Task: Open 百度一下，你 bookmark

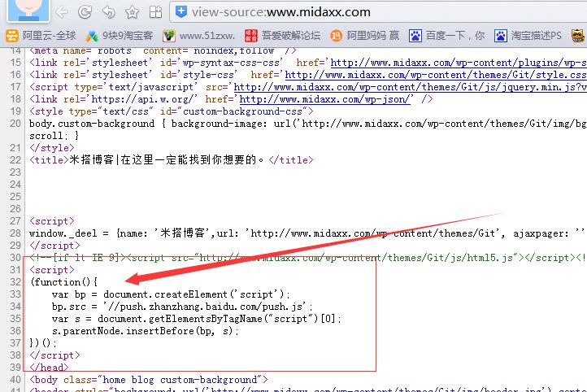Action: coord(446,36)
